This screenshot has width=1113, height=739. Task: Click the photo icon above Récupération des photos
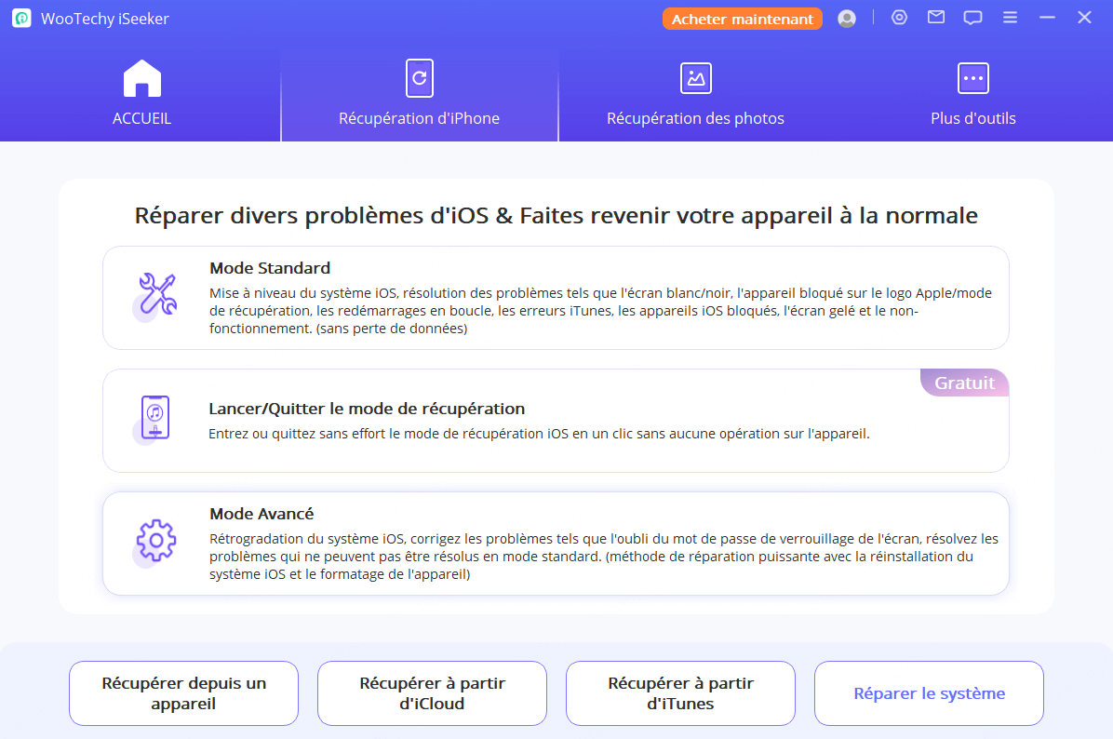click(695, 79)
